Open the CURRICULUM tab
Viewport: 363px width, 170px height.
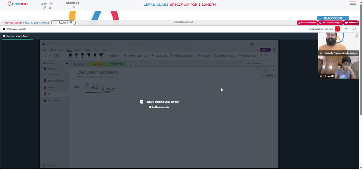coord(183,22)
